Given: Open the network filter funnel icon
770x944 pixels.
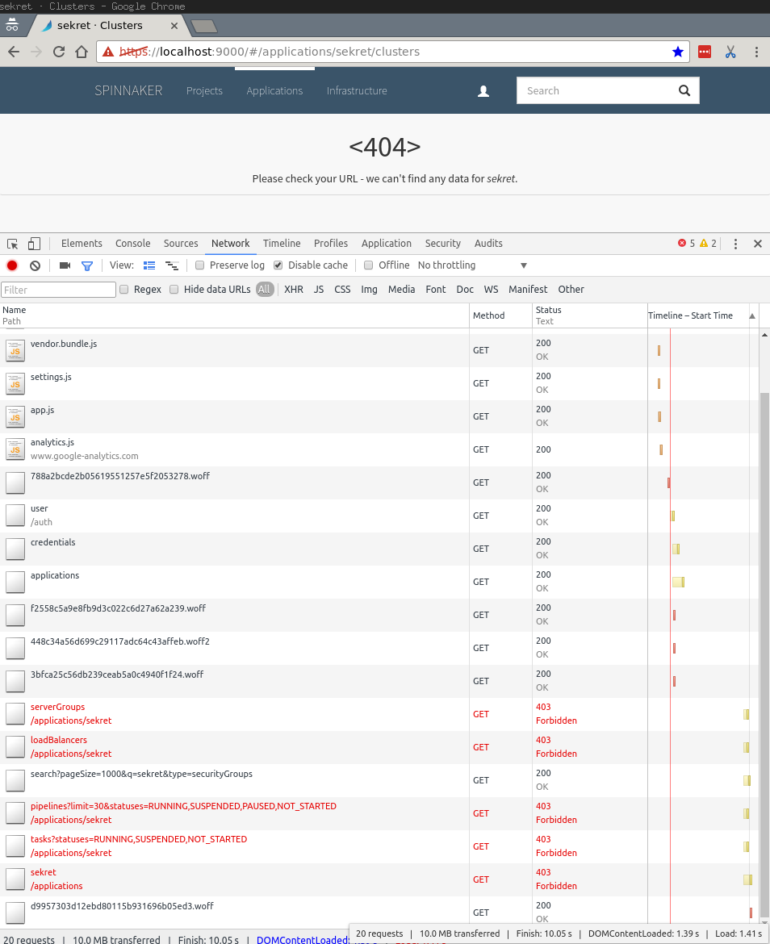Looking at the screenshot, I should coord(86,265).
